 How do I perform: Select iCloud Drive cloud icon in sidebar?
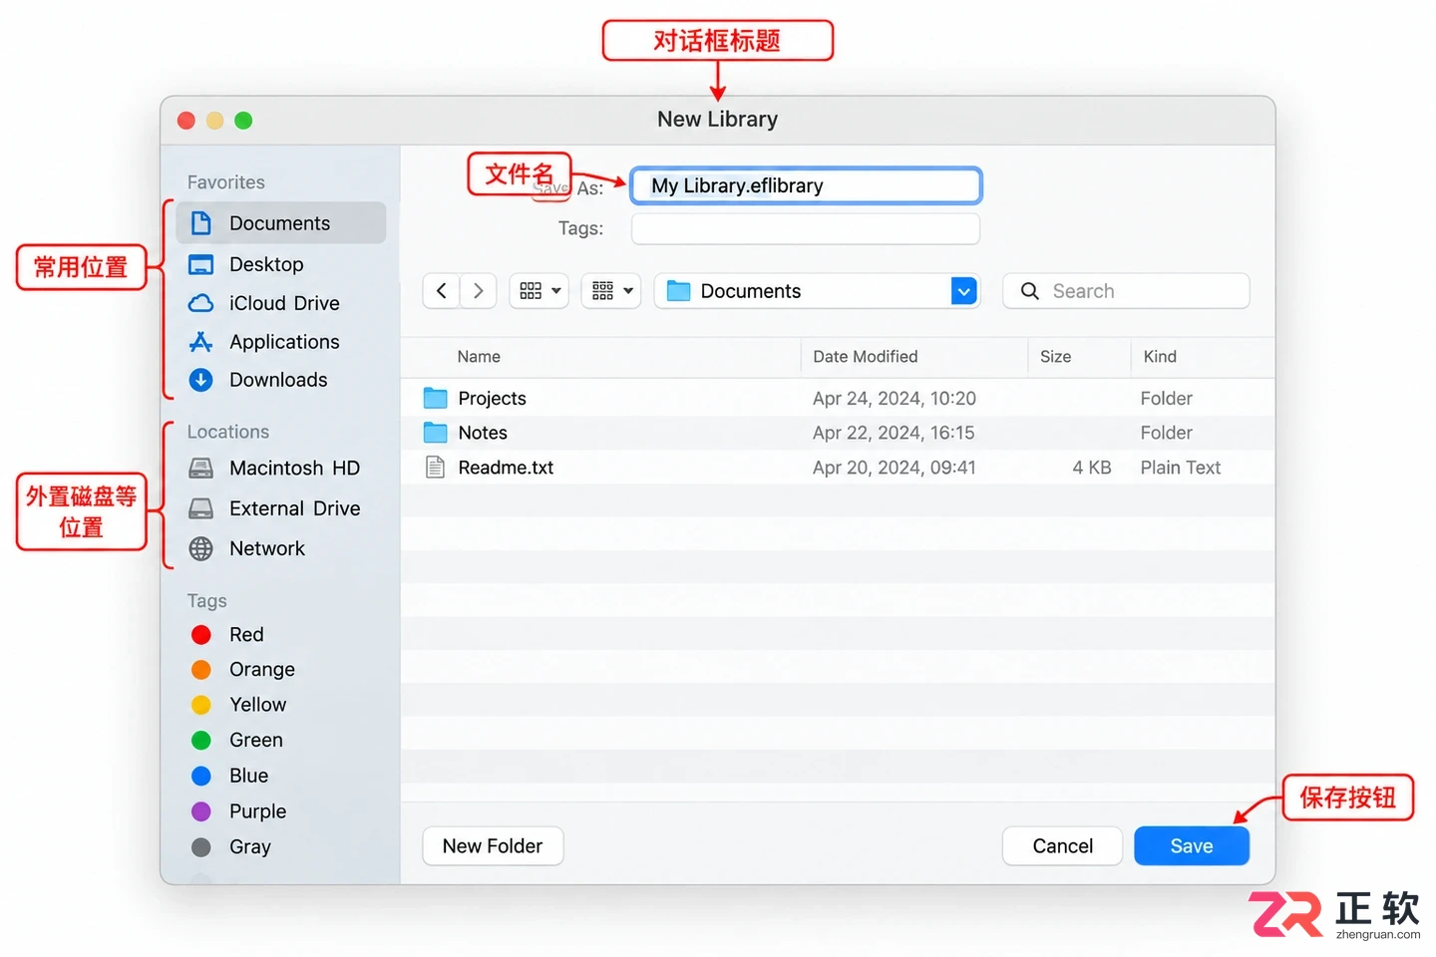(x=201, y=303)
